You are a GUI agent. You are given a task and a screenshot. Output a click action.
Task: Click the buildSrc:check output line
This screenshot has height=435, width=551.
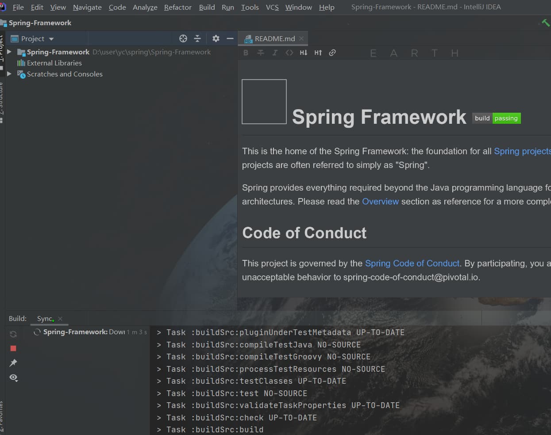coord(237,418)
